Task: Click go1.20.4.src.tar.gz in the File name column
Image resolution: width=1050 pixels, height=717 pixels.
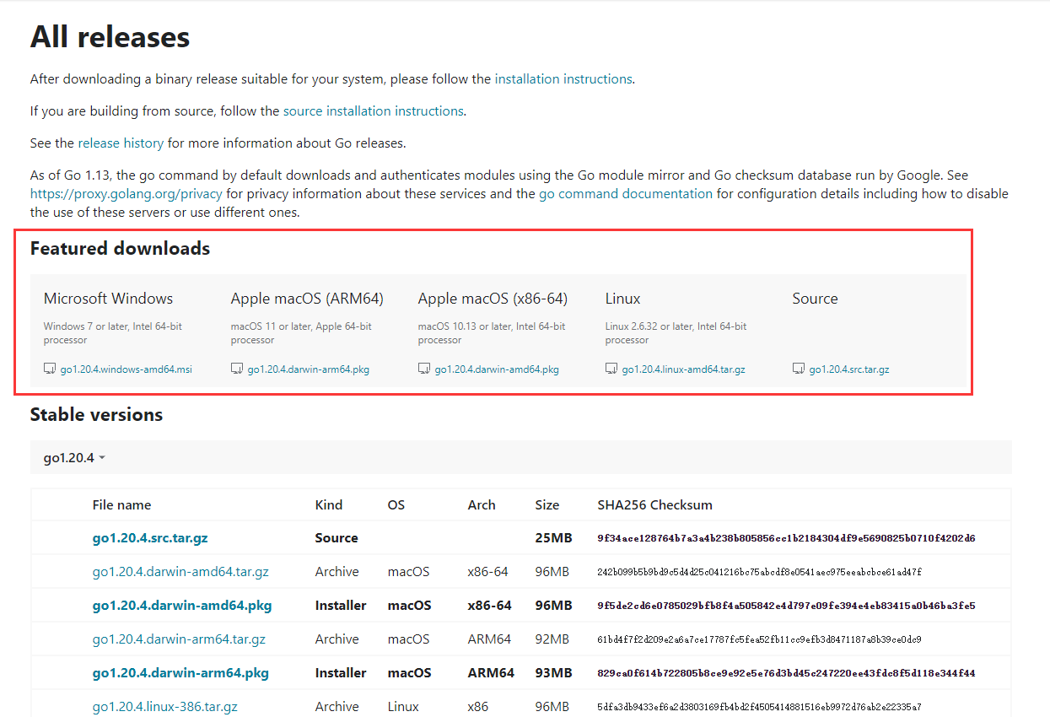Action: pos(150,537)
